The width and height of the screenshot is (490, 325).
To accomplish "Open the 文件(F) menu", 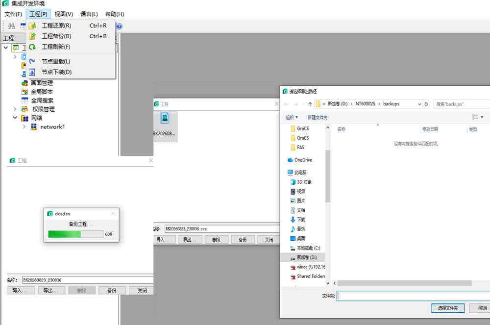I will coord(13,14).
